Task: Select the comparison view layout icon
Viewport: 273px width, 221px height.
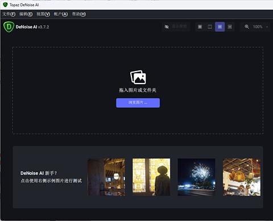Action: (230, 27)
